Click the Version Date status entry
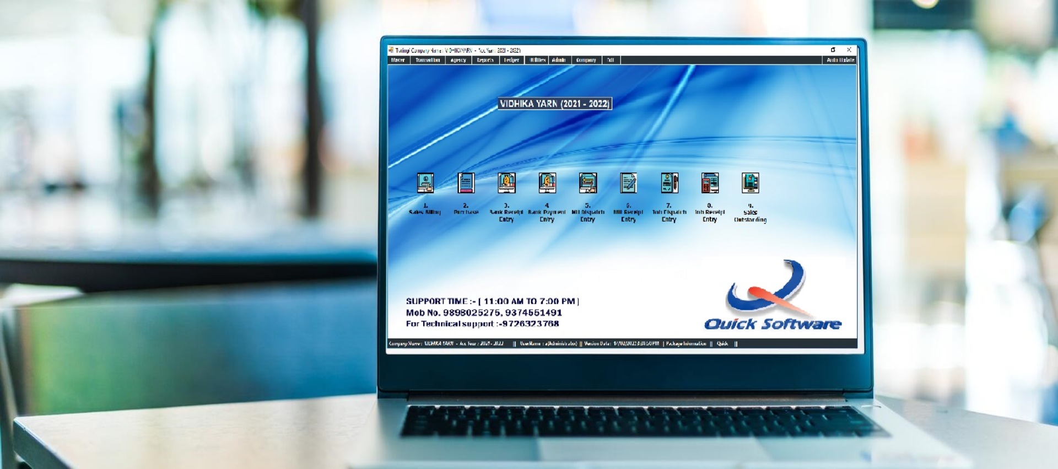Viewport: 1058px width, 469px height. pyautogui.click(x=622, y=343)
